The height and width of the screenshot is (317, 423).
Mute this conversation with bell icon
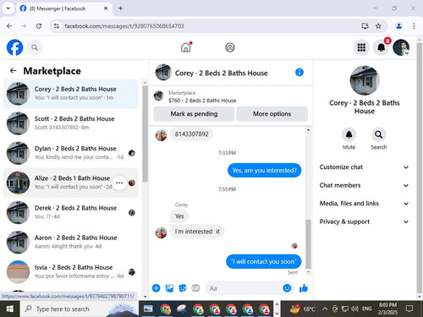point(349,134)
